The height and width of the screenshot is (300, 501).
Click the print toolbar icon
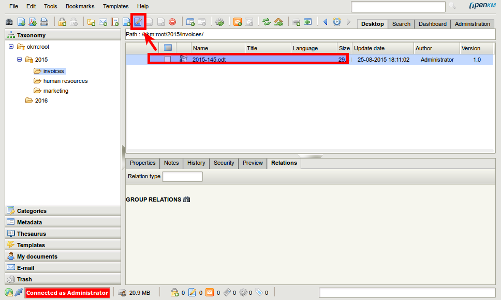click(x=44, y=22)
